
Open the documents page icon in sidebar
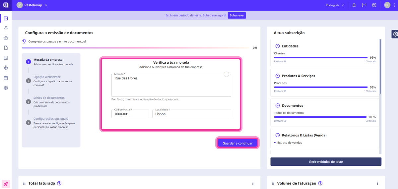tap(6, 48)
